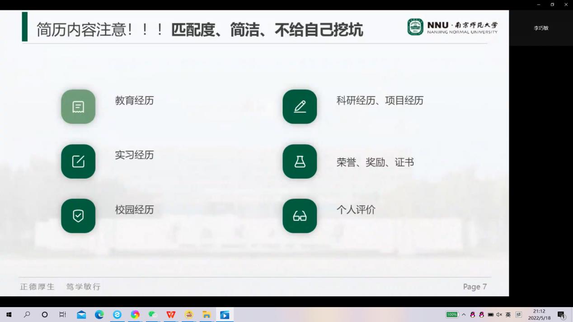Open File Explorer from taskbar
This screenshot has width=573, height=322.
pyautogui.click(x=207, y=315)
